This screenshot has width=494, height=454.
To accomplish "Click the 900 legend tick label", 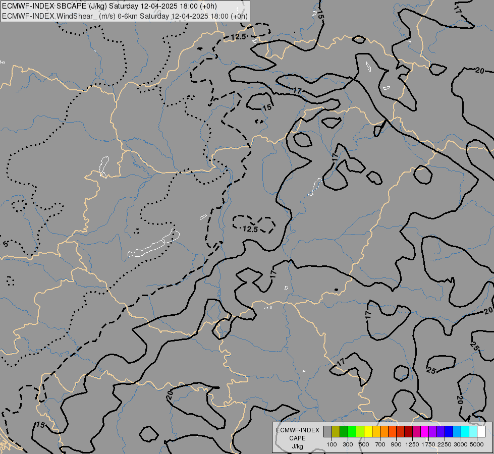I will [x=396, y=444].
